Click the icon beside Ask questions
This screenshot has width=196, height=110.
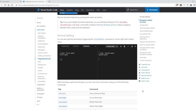click(x=140, y=70)
